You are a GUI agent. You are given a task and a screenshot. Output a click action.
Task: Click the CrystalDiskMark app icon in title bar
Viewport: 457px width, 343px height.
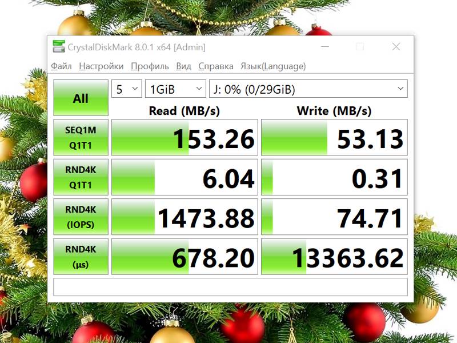(58, 47)
